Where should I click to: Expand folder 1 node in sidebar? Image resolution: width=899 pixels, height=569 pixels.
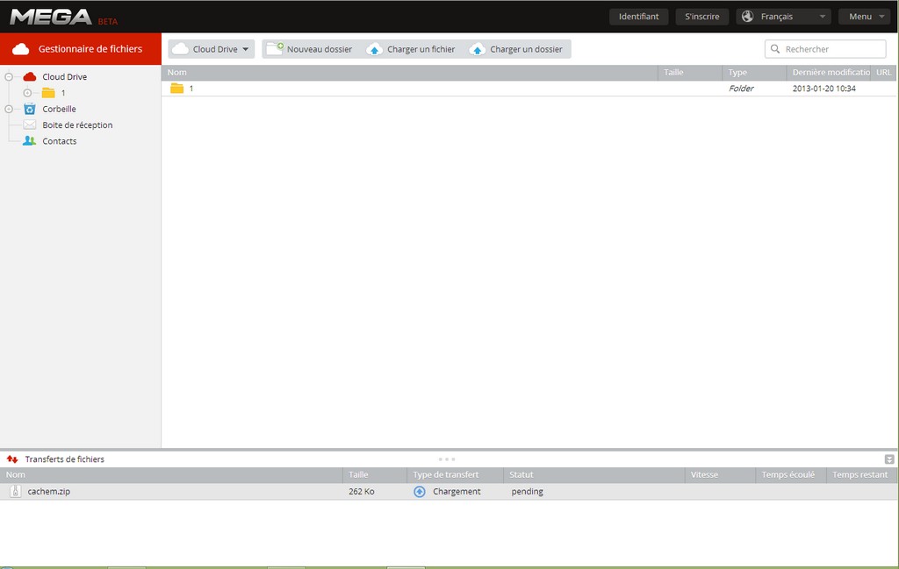[27, 93]
